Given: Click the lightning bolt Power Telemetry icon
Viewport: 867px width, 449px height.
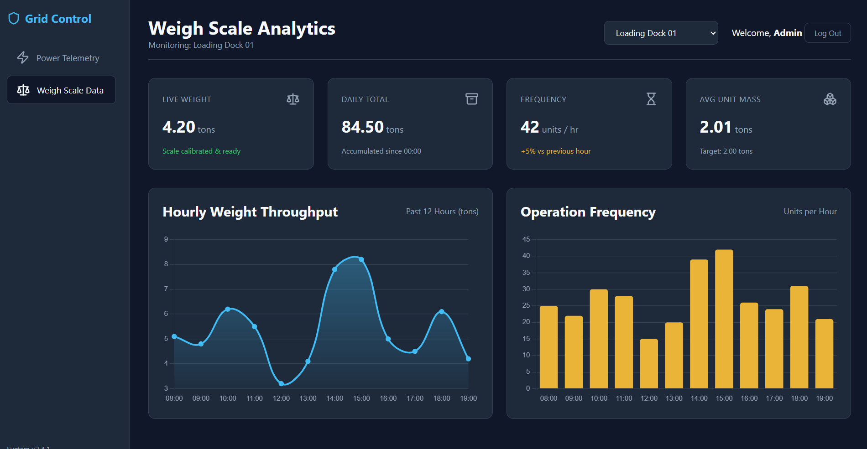Looking at the screenshot, I should tap(23, 58).
